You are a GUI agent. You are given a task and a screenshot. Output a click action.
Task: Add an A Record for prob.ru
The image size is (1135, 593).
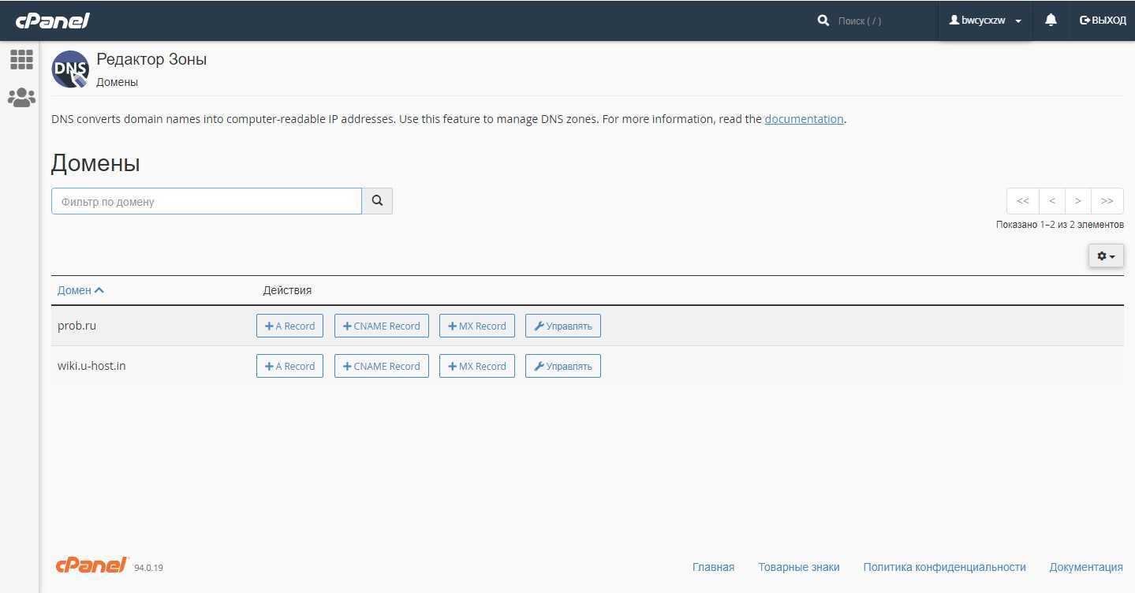289,326
